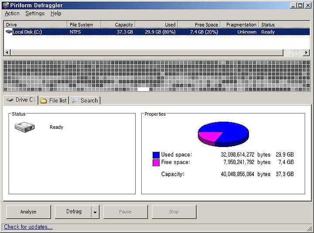Viewport: 314px width, 233px height.
Task: Sort by the Fragmentation column header
Action: tap(239, 24)
